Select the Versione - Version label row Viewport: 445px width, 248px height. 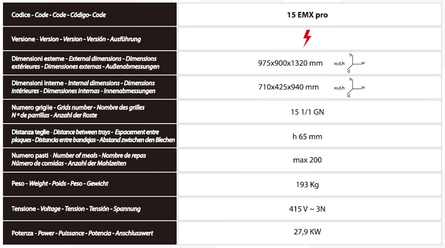click(89, 39)
